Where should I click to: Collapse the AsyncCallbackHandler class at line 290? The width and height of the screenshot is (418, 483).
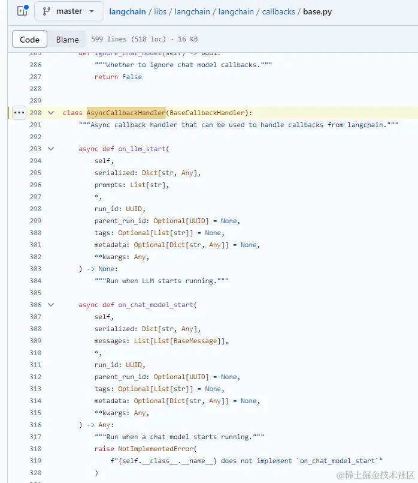(51, 113)
